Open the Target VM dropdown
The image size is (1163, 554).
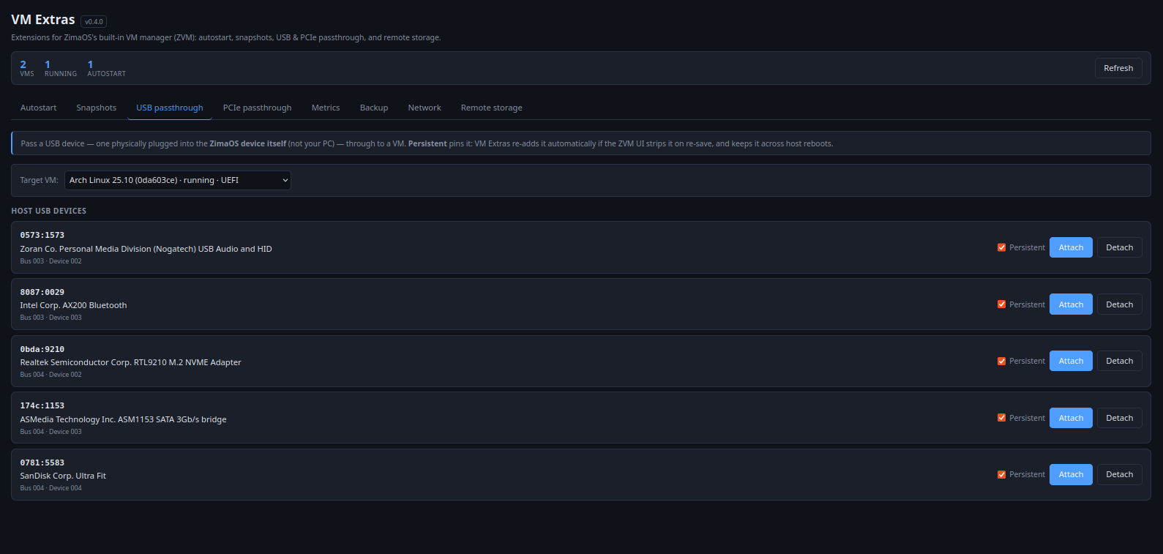tap(178, 180)
